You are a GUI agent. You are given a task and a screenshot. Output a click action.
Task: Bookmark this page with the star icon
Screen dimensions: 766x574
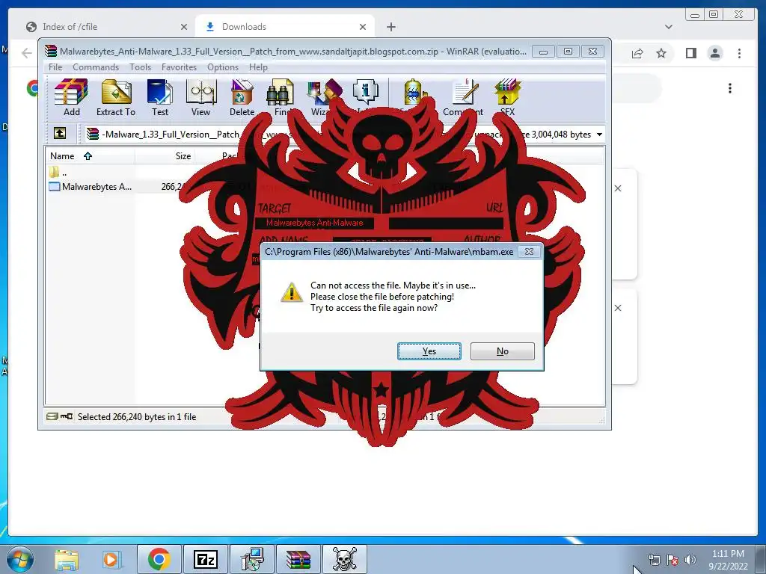[661, 53]
